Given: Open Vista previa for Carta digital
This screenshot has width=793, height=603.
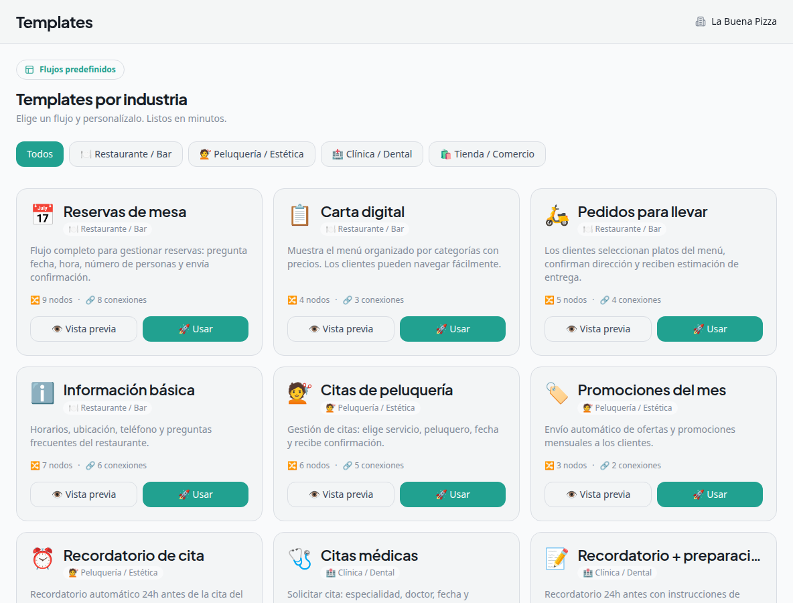Looking at the screenshot, I should 340,329.
